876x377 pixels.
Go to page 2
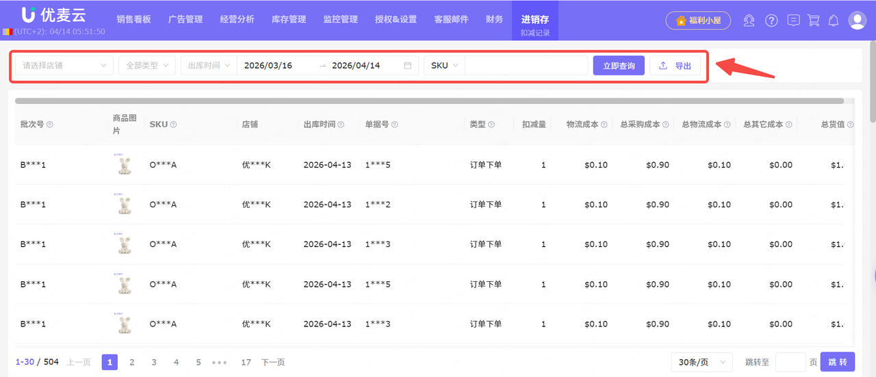pos(132,362)
